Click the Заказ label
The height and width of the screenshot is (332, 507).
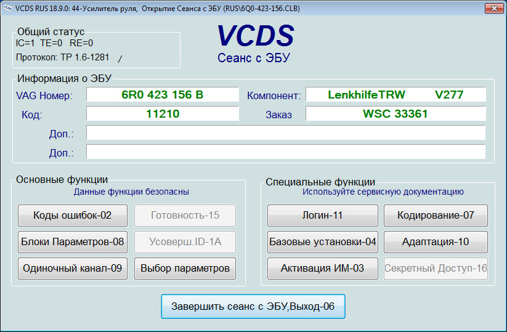(278, 115)
